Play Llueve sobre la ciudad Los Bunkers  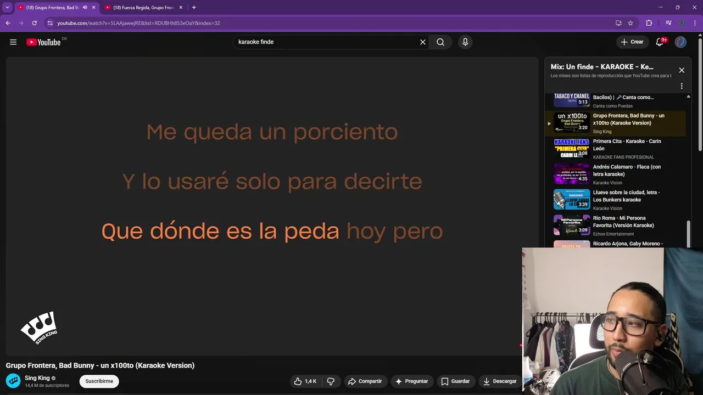click(x=615, y=200)
